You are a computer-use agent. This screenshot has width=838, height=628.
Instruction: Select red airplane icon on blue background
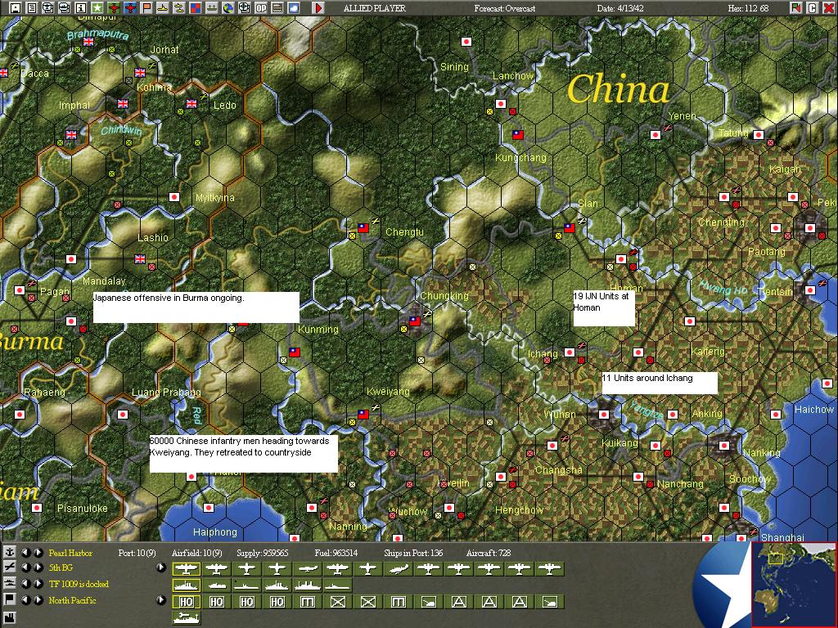[130, 8]
